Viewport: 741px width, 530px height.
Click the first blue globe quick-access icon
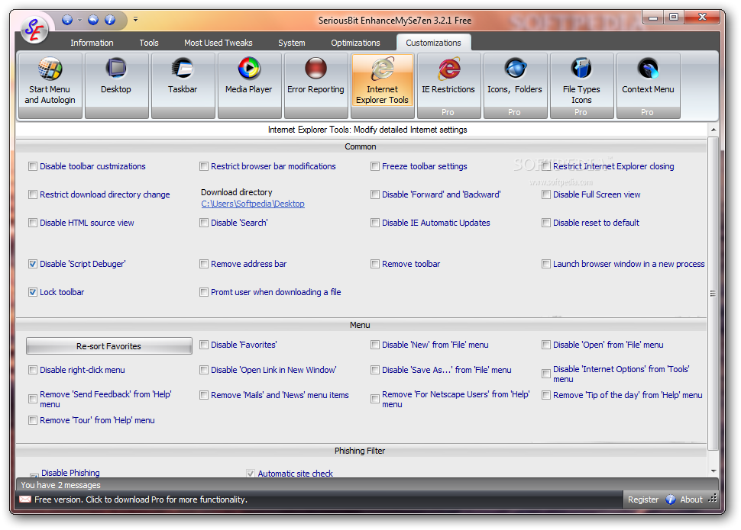pyautogui.click(x=67, y=20)
